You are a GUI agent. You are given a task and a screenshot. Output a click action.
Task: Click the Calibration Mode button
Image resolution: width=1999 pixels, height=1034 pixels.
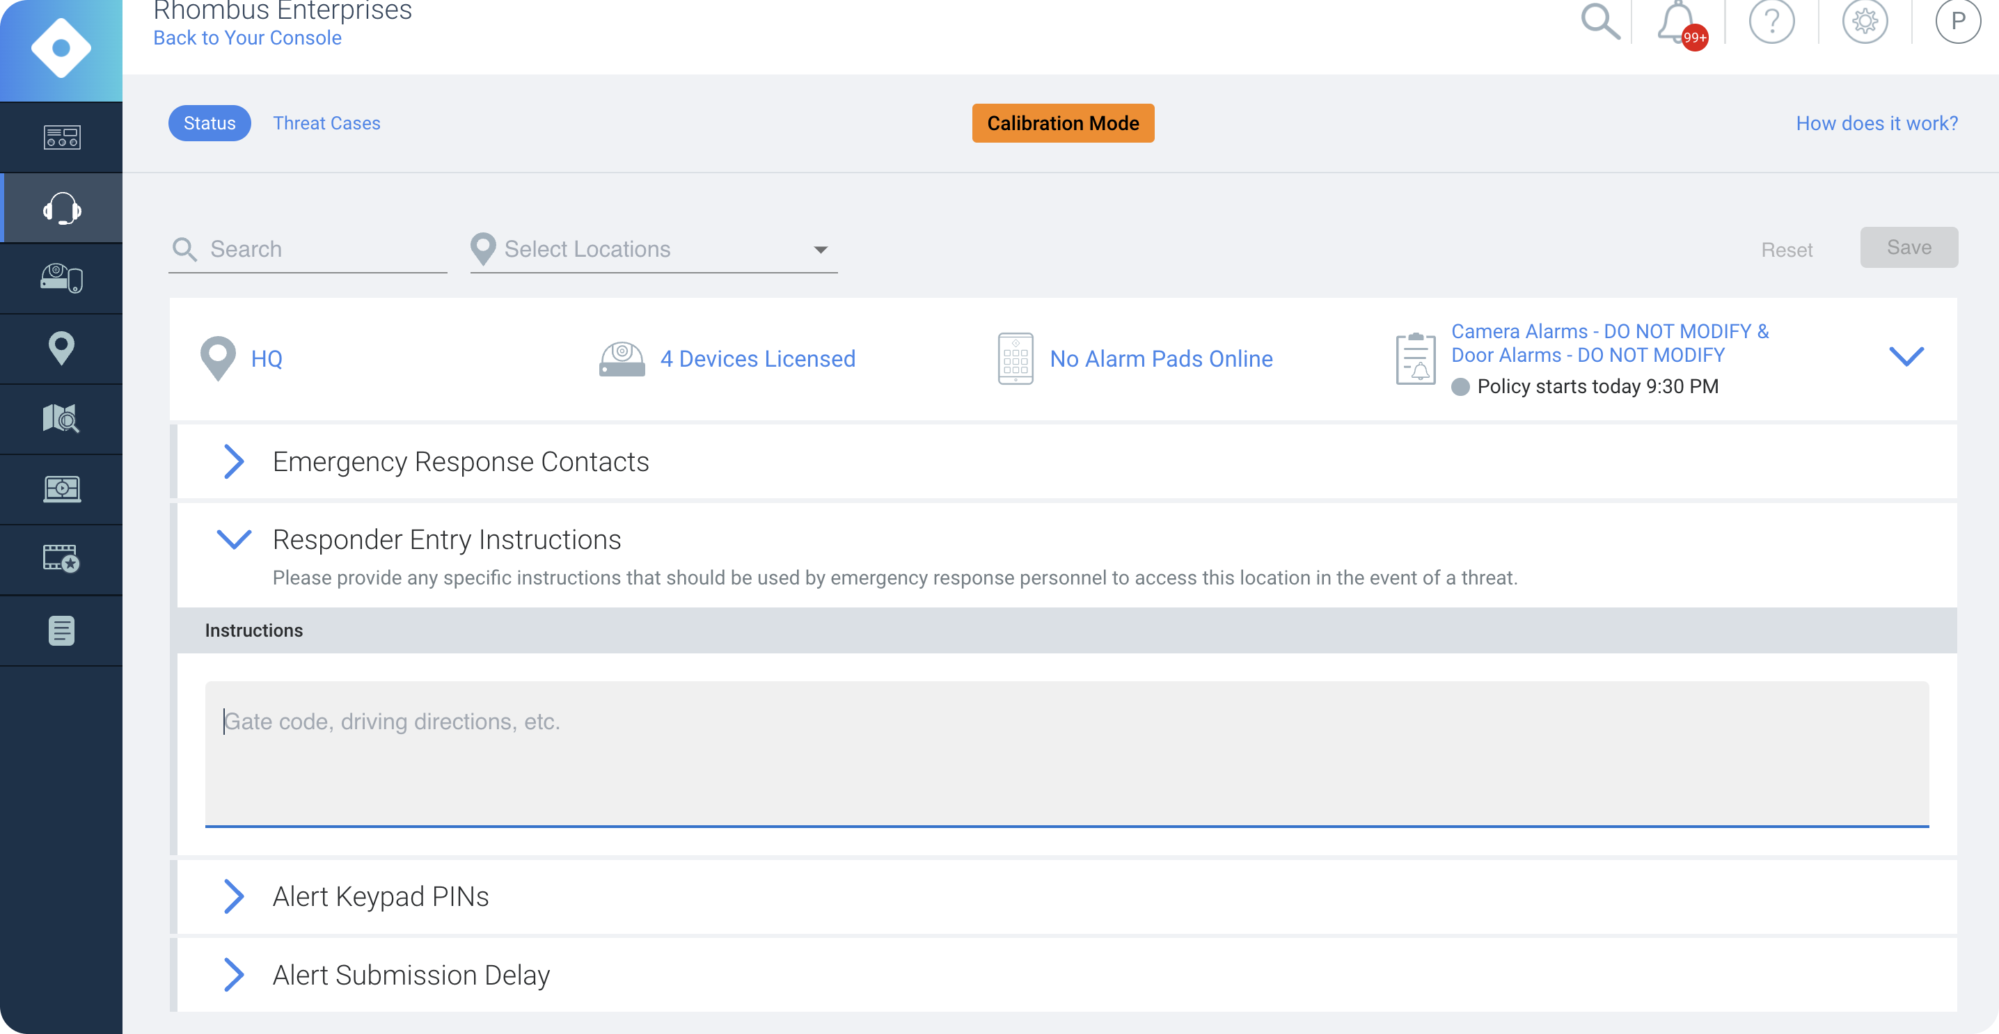click(x=1062, y=123)
